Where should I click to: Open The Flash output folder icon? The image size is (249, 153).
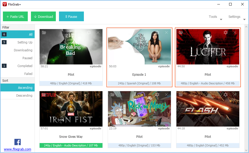coord(181,95)
